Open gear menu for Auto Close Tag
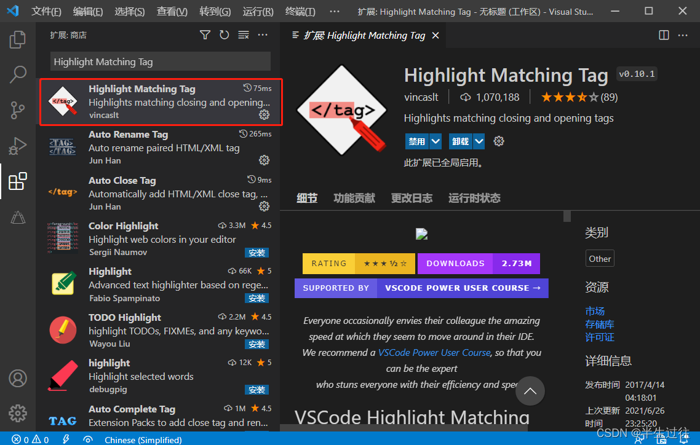The image size is (700, 445). click(264, 206)
